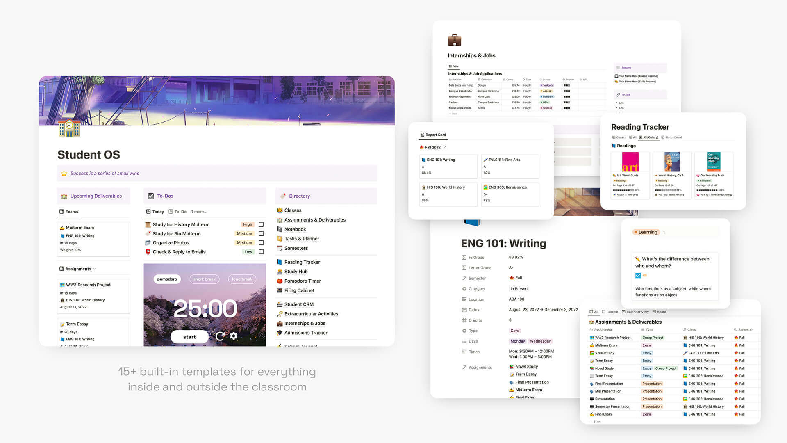Check the Study for Bio Midterm checkbox

tap(262, 233)
